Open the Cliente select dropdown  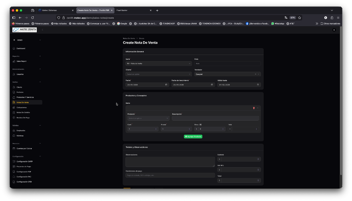coord(158,74)
